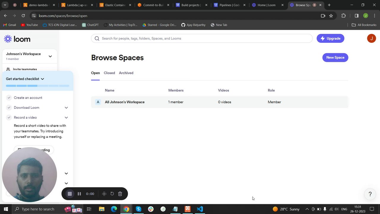The image size is (380, 214).
Task: Open the J account avatar menu
Action: point(371,38)
